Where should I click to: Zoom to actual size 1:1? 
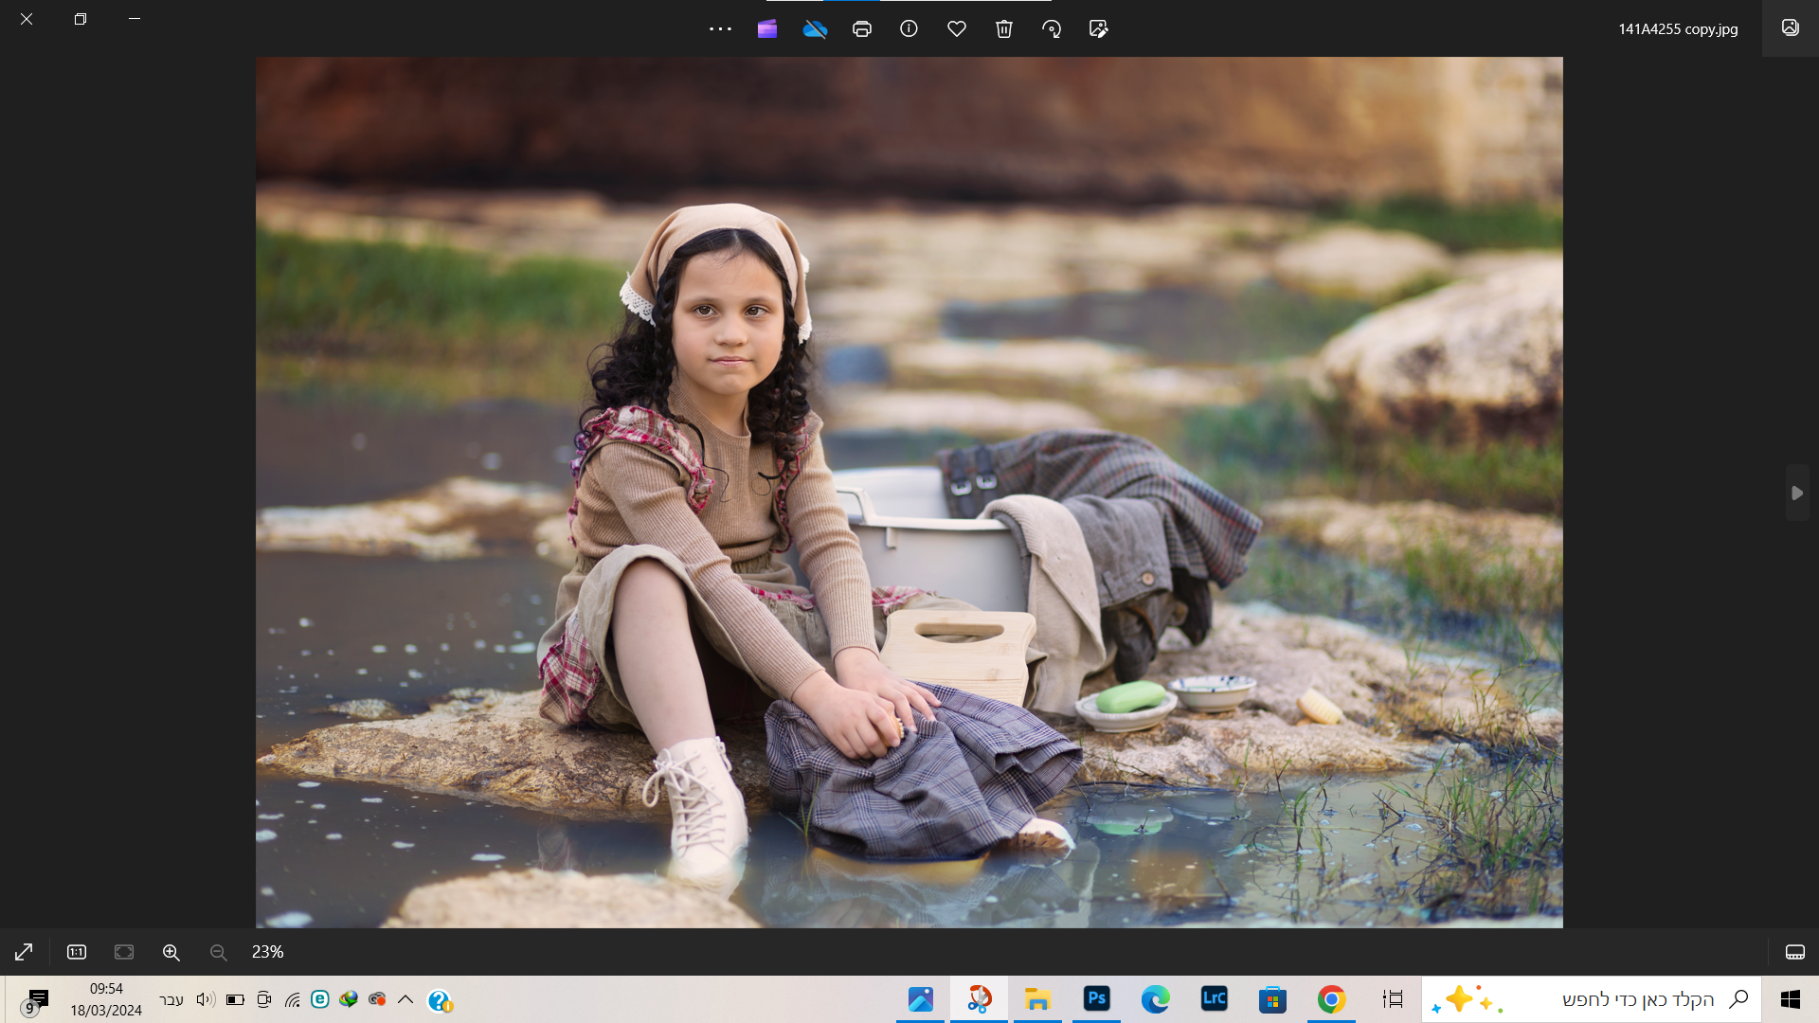coord(77,952)
